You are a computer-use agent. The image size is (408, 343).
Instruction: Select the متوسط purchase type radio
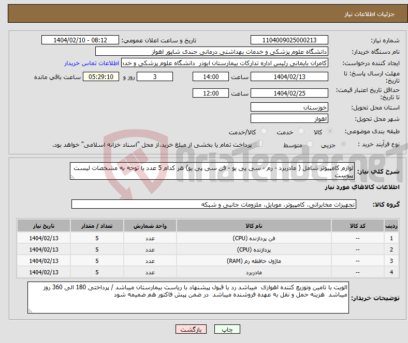tap(310, 144)
